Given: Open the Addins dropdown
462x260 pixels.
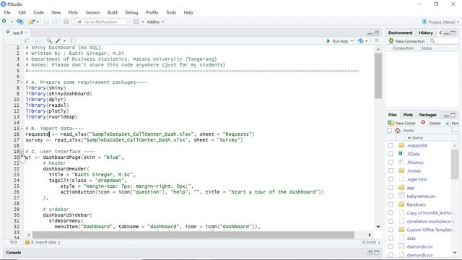Looking at the screenshot, I should pyautogui.click(x=155, y=22).
